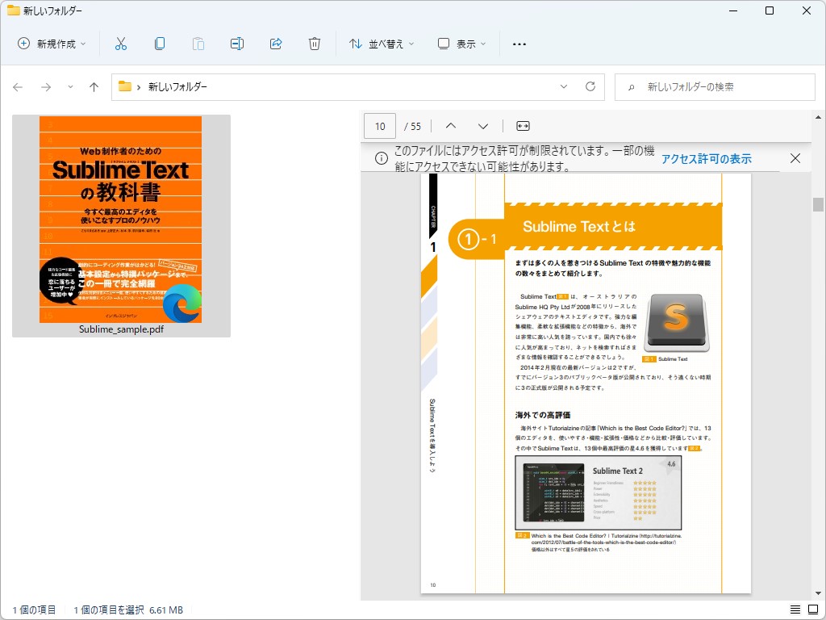This screenshot has height=620, width=826.
Task: Click the search magnifier in the search box
Action: tap(630, 86)
